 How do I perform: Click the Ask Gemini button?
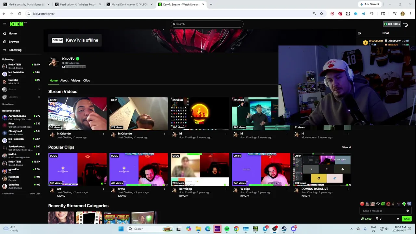pos(370,4)
